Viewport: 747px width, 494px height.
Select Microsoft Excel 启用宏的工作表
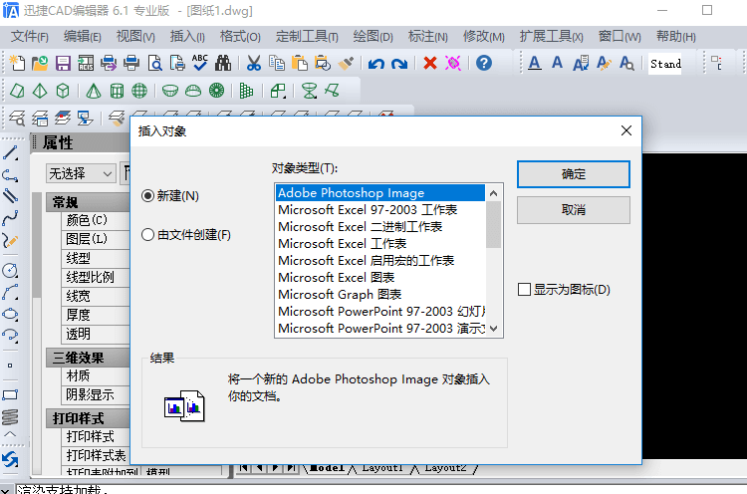click(x=379, y=261)
